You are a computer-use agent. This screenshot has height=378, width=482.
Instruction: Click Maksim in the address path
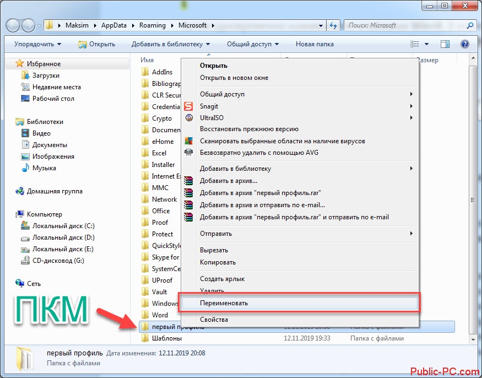[77, 25]
